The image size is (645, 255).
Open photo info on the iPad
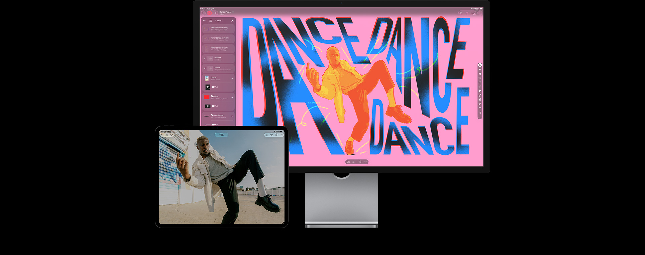point(271,135)
